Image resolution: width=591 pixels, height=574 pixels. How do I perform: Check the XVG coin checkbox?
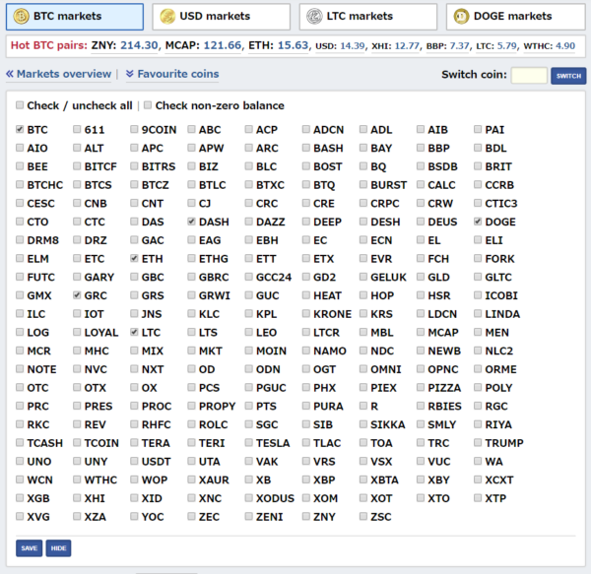click(x=20, y=516)
